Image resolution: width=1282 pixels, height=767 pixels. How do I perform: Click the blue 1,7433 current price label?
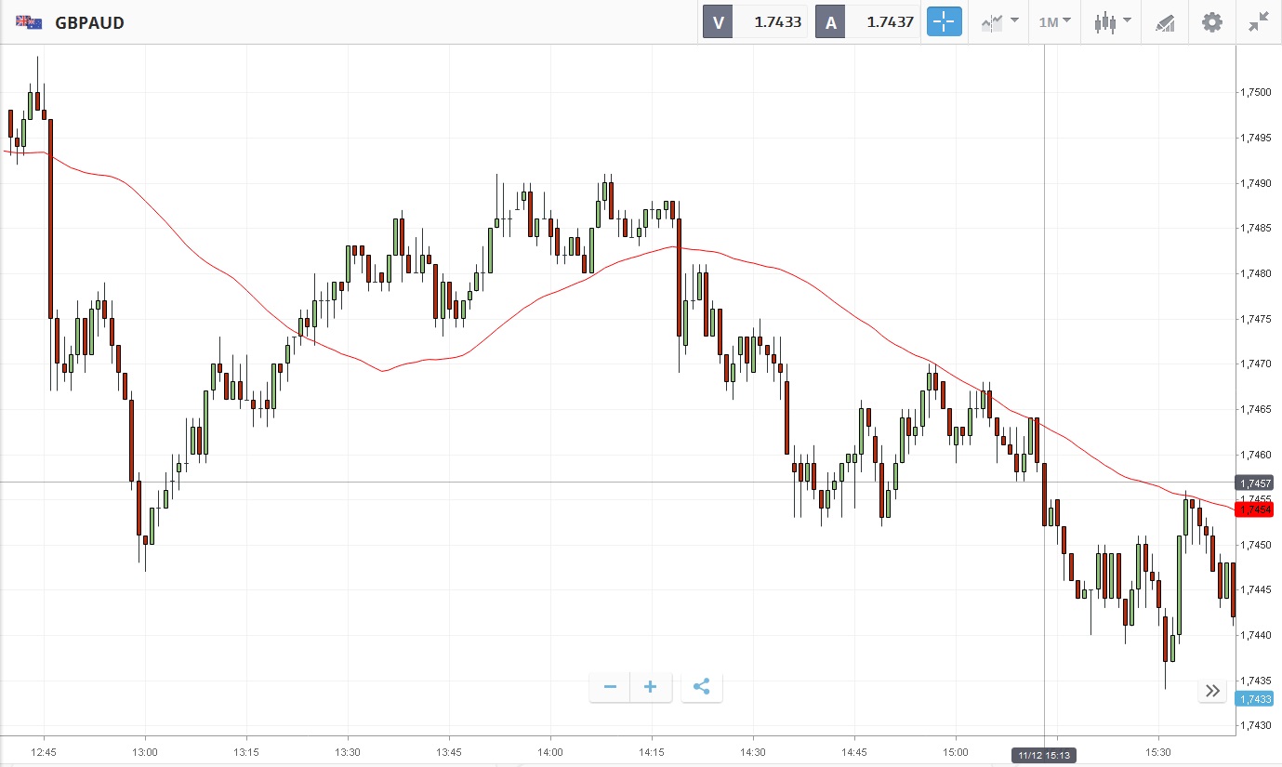(1254, 699)
